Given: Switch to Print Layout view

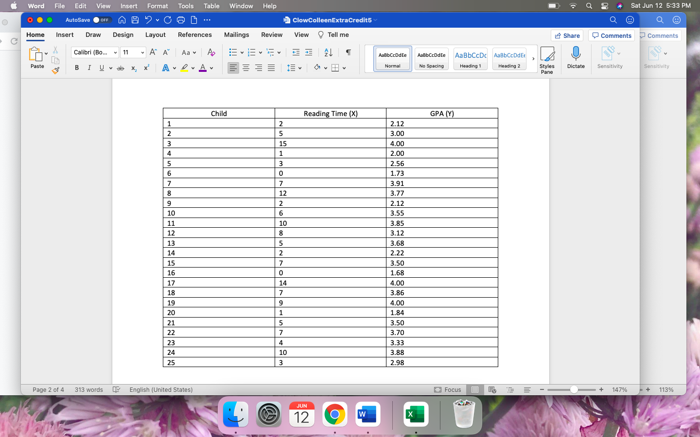Looking at the screenshot, I should [x=475, y=389].
